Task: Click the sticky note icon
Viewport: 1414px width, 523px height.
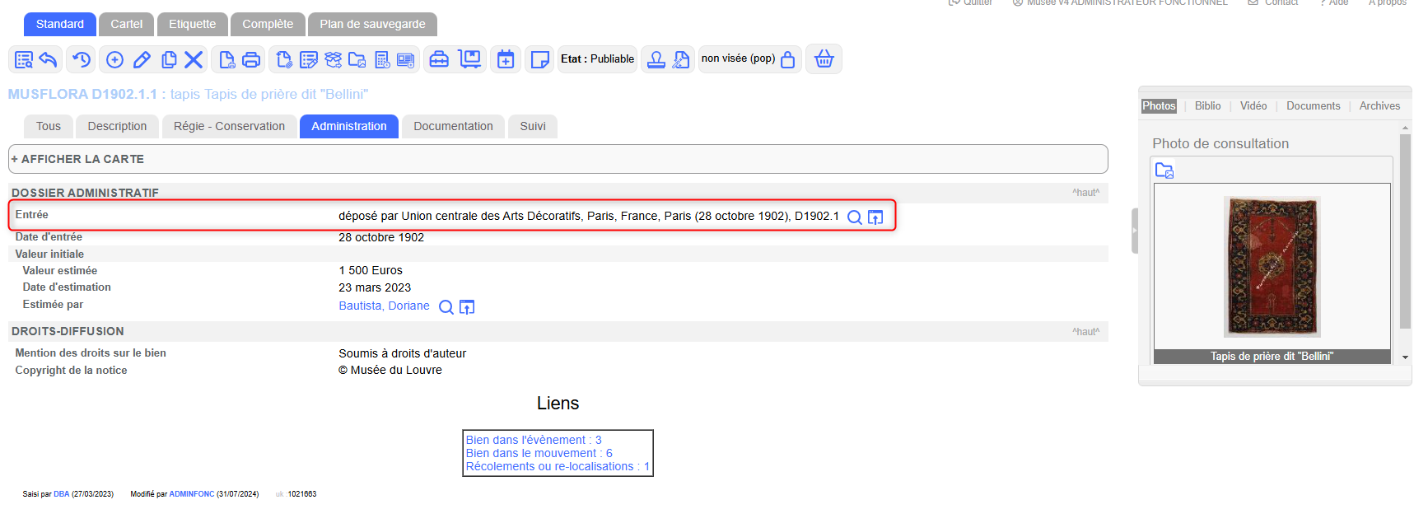Action: 540,59
